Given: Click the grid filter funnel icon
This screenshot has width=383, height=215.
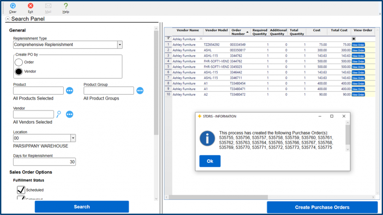Looking at the screenshot, I should 168,38.
